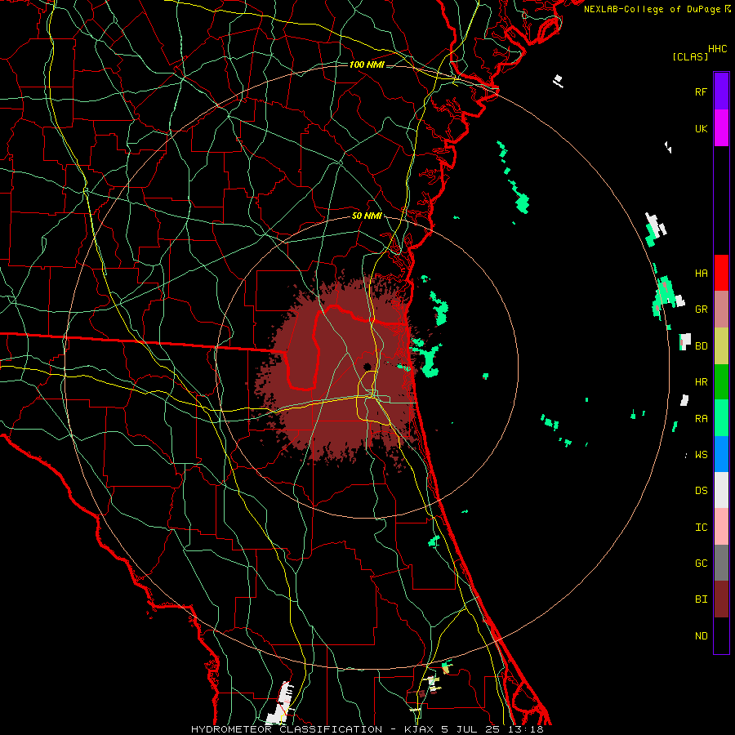Viewport: 735px width, 735px height.
Task: Click the GC legend label
Action: (x=701, y=563)
